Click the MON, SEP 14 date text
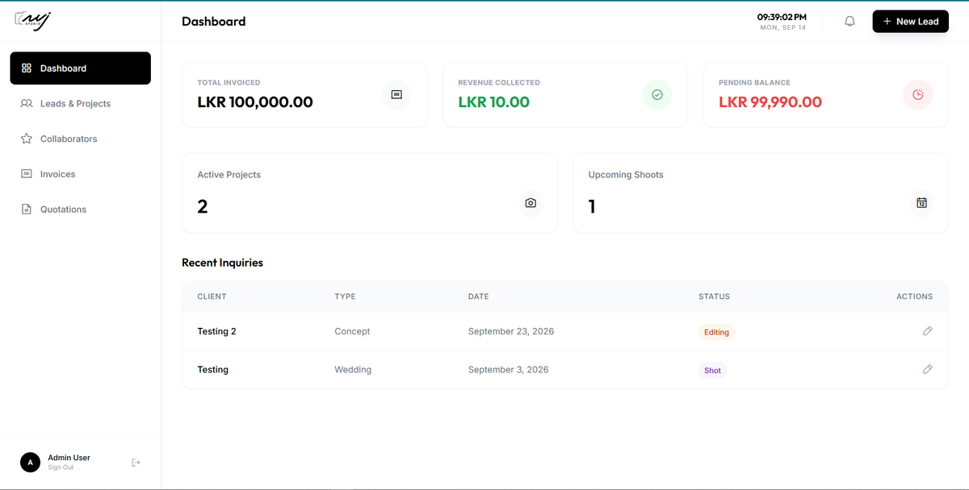This screenshot has width=969, height=490. point(783,28)
